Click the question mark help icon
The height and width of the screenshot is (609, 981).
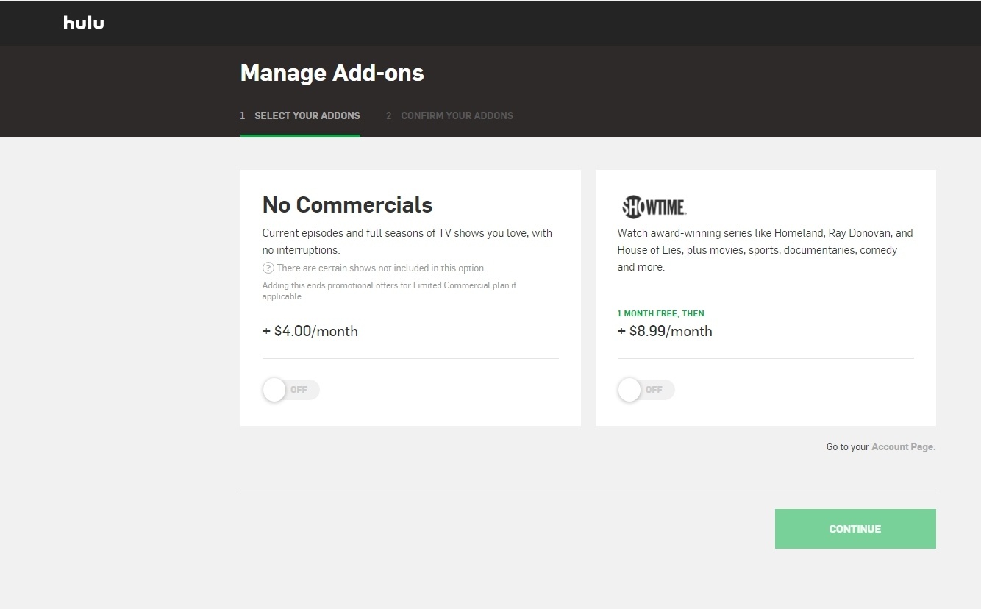268,268
